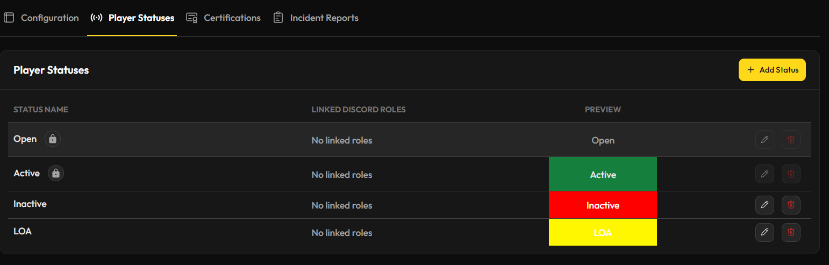
Task: Click the yellow LOA preview swatch
Action: click(x=603, y=232)
